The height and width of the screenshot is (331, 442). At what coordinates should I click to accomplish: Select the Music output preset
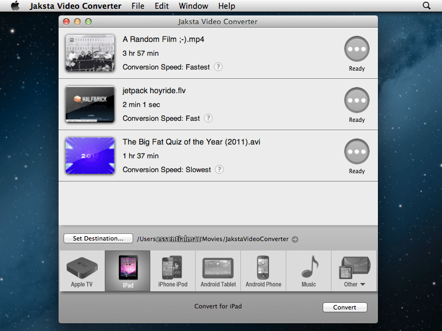point(309,271)
